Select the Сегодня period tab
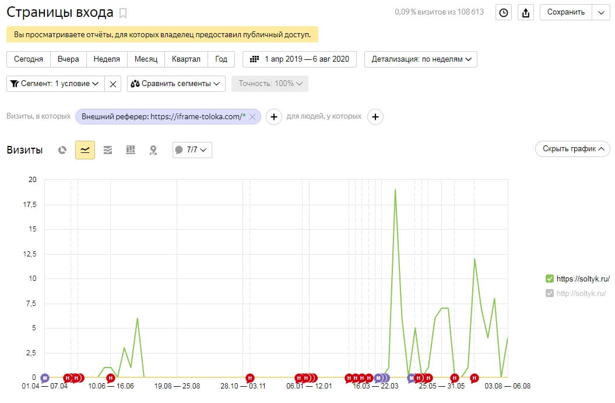Image resolution: width=615 pixels, height=403 pixels. [x=28, y=59]
